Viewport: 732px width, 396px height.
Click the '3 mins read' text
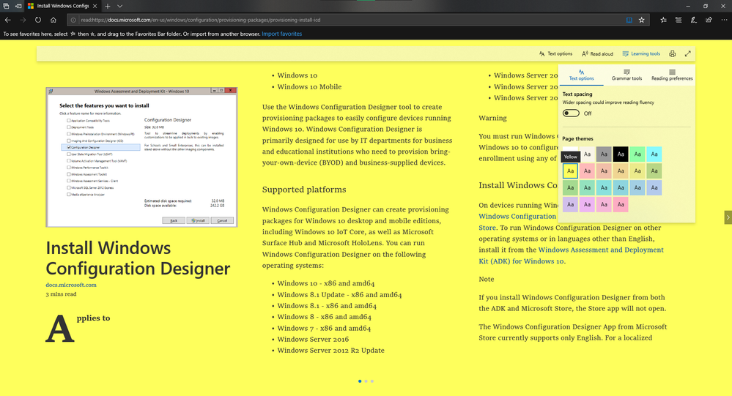point(61,294)
